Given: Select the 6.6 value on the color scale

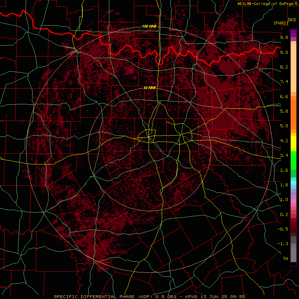Looking at the screenshot, I should (284, 96).
